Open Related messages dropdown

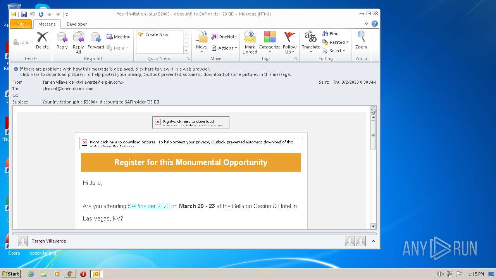click(336, 42)
